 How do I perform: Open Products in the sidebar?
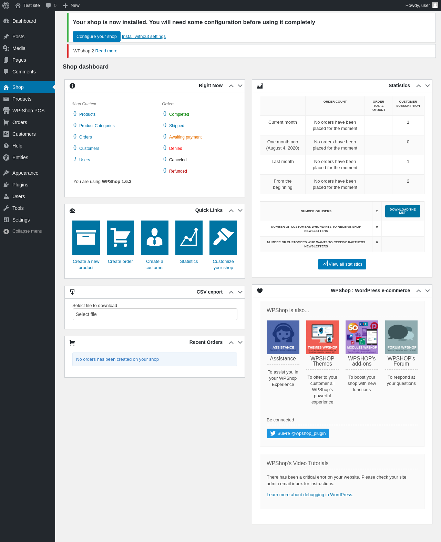click(x=28, y=99)
